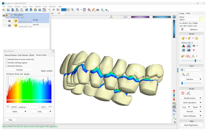
Task: Click the red-blue crosshair axes icon in toolbar
Action: tap(89, 10)
